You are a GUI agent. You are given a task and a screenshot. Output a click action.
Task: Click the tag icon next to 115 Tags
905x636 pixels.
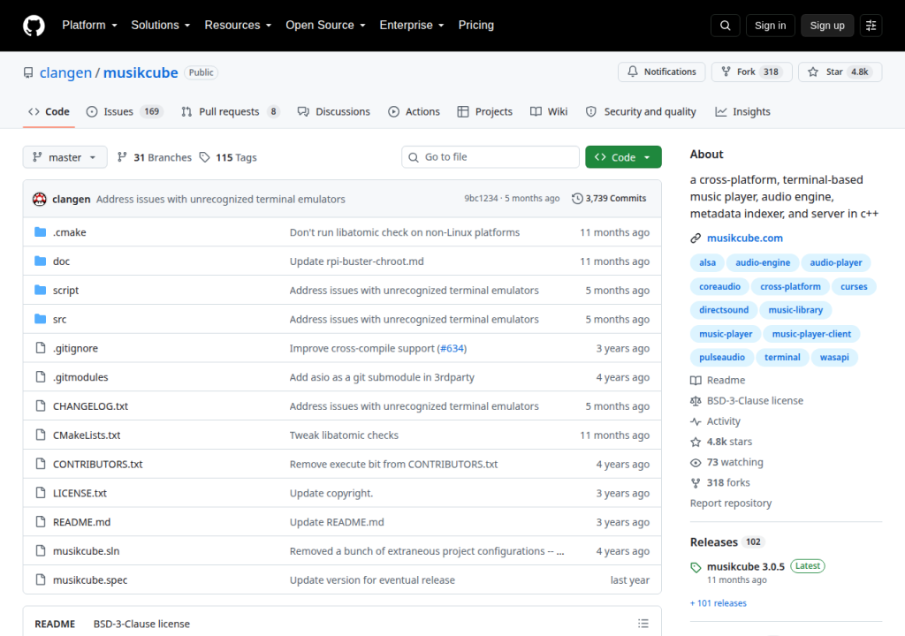tap(204, 157)
